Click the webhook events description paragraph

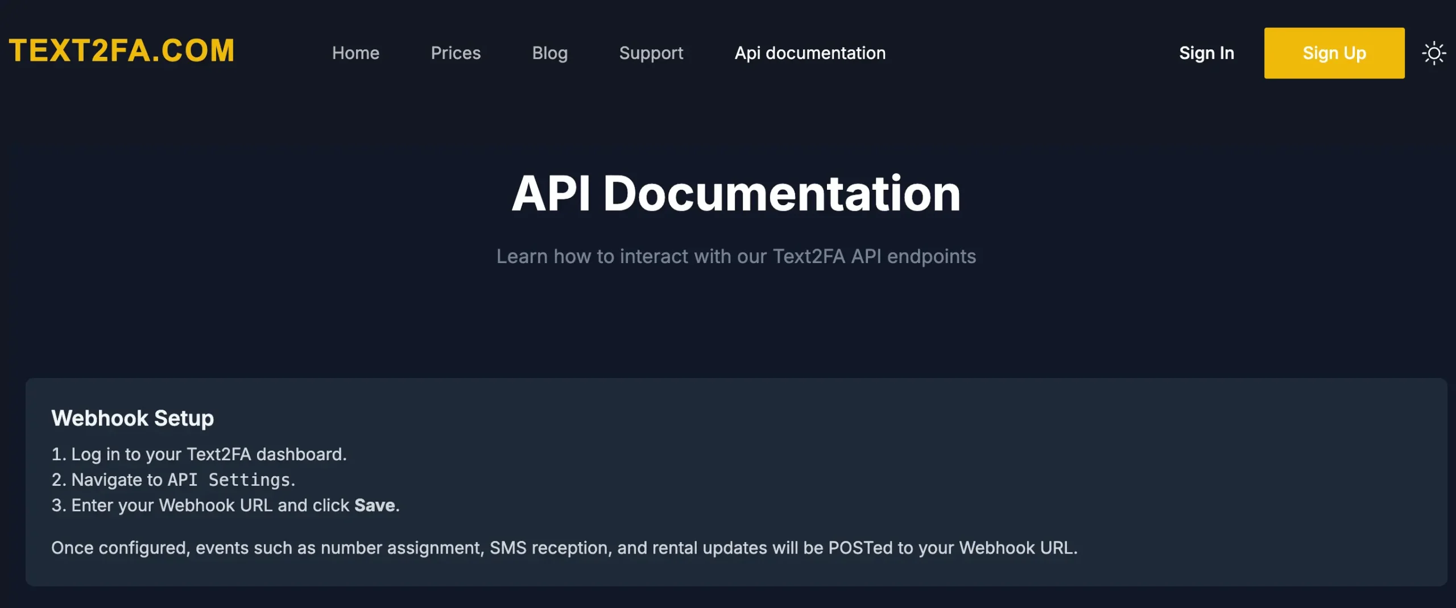point(564,548)
